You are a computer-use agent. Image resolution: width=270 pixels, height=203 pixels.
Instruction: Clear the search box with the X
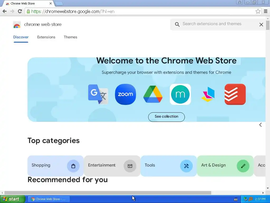click(x=261, y=25)
